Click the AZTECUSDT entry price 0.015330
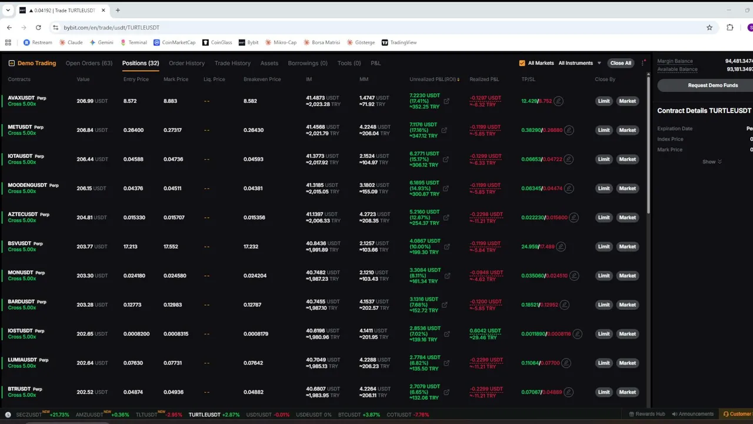Image resolution: width=753 pixels, height=424 pixels. pos(134,217)
